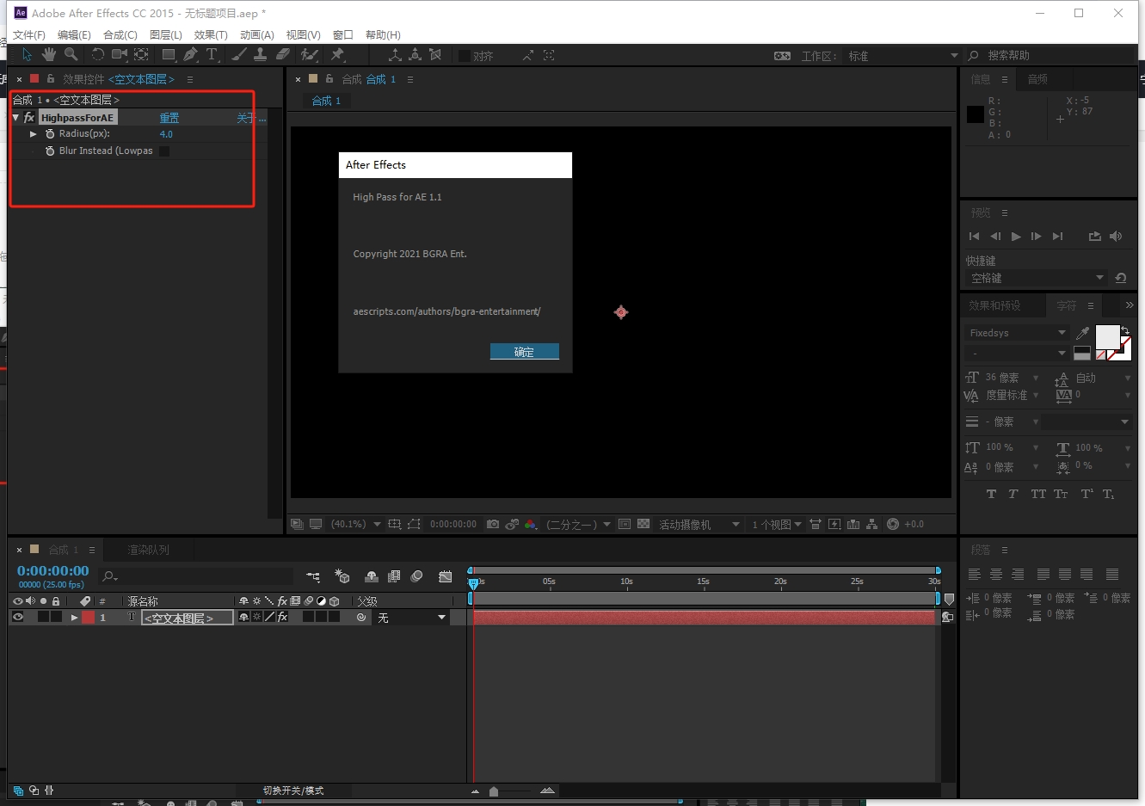Select the Eraser tool

pyautogui.click(x=283, y=55)
